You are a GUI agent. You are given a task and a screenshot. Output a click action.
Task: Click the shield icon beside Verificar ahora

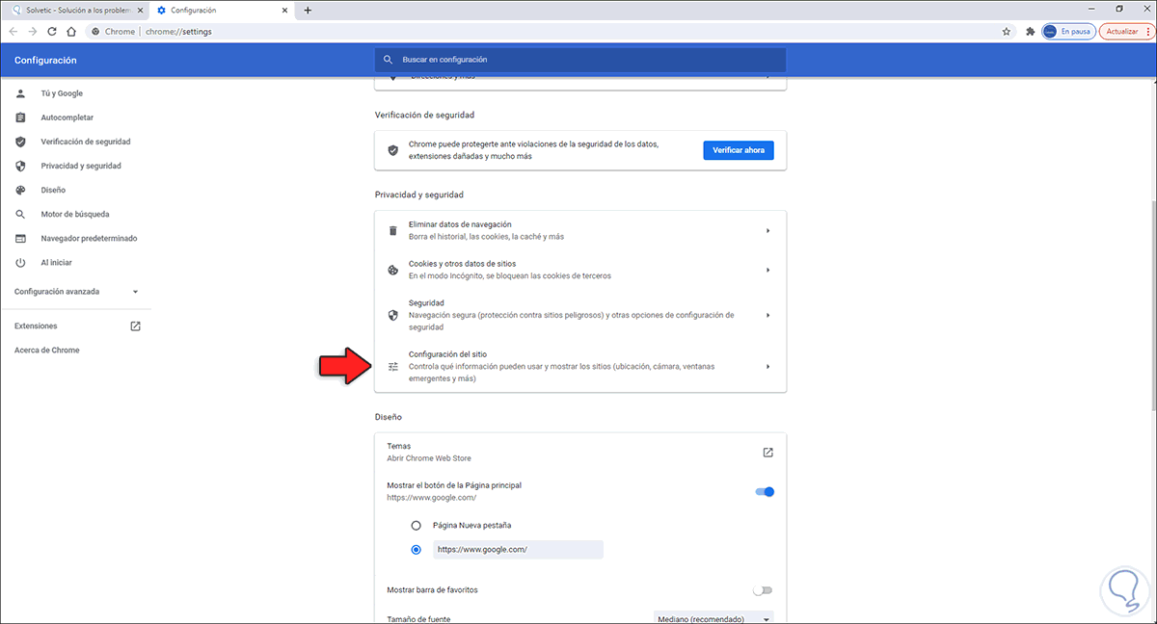(x=392, y=150)
